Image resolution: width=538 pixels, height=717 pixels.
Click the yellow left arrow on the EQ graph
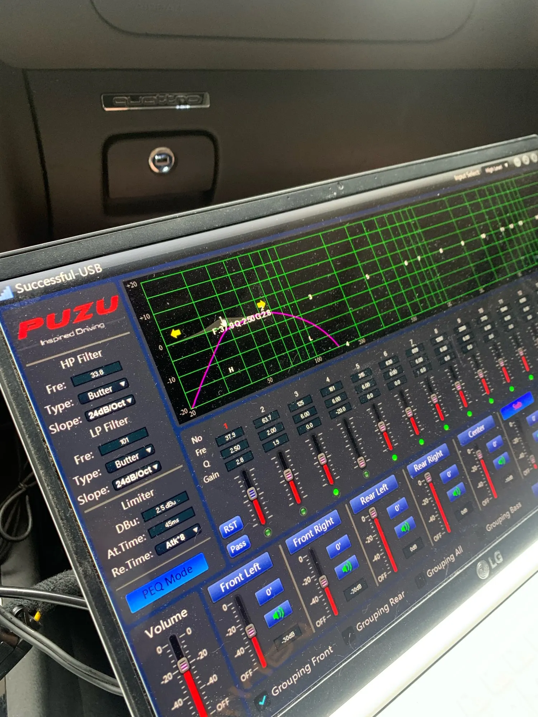(x=176, y=334)
